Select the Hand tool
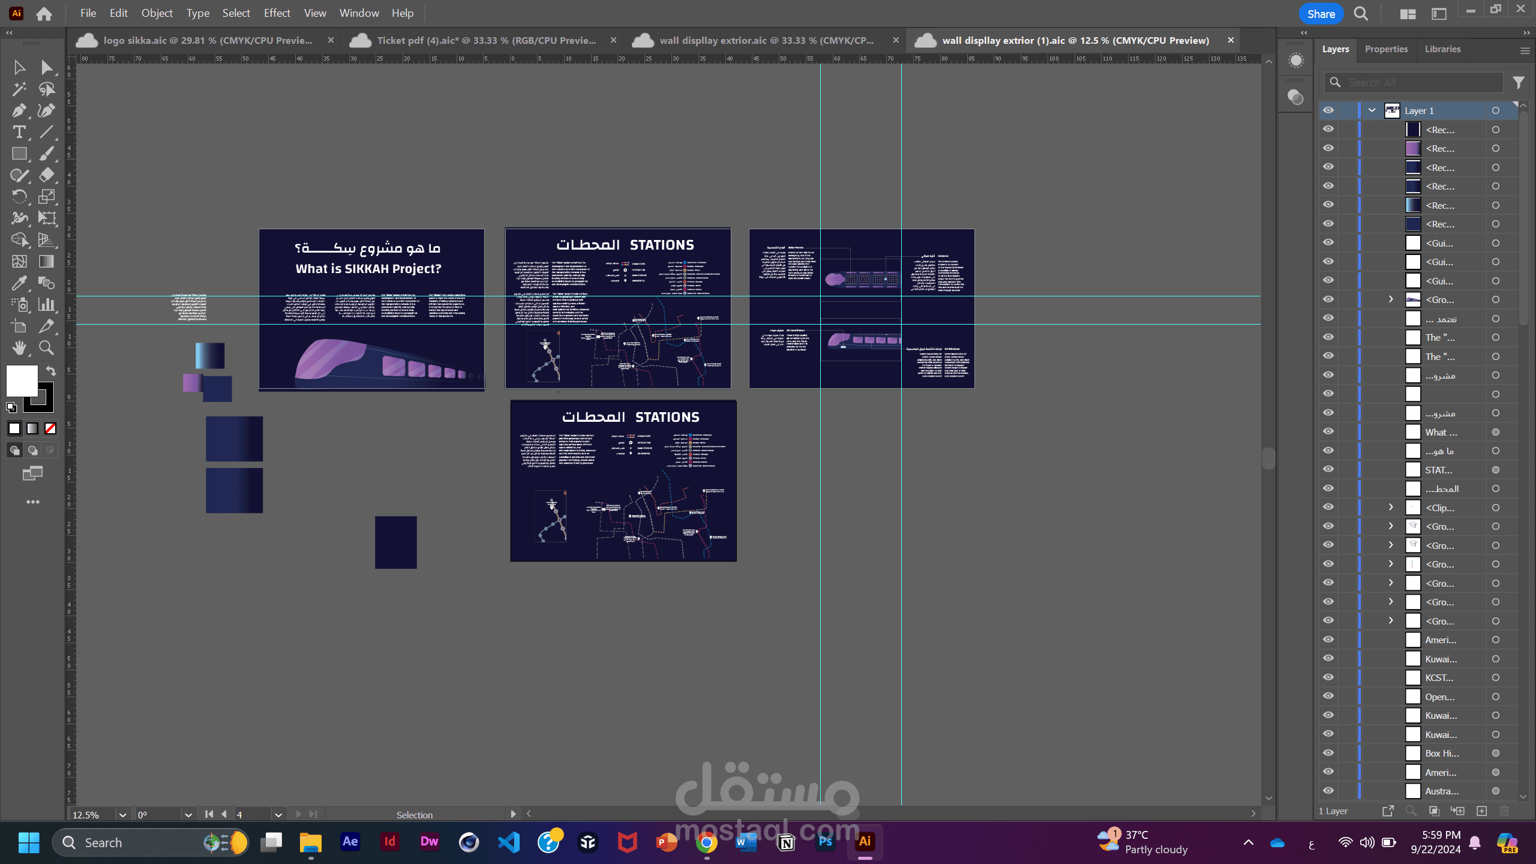 coord(19,347)
